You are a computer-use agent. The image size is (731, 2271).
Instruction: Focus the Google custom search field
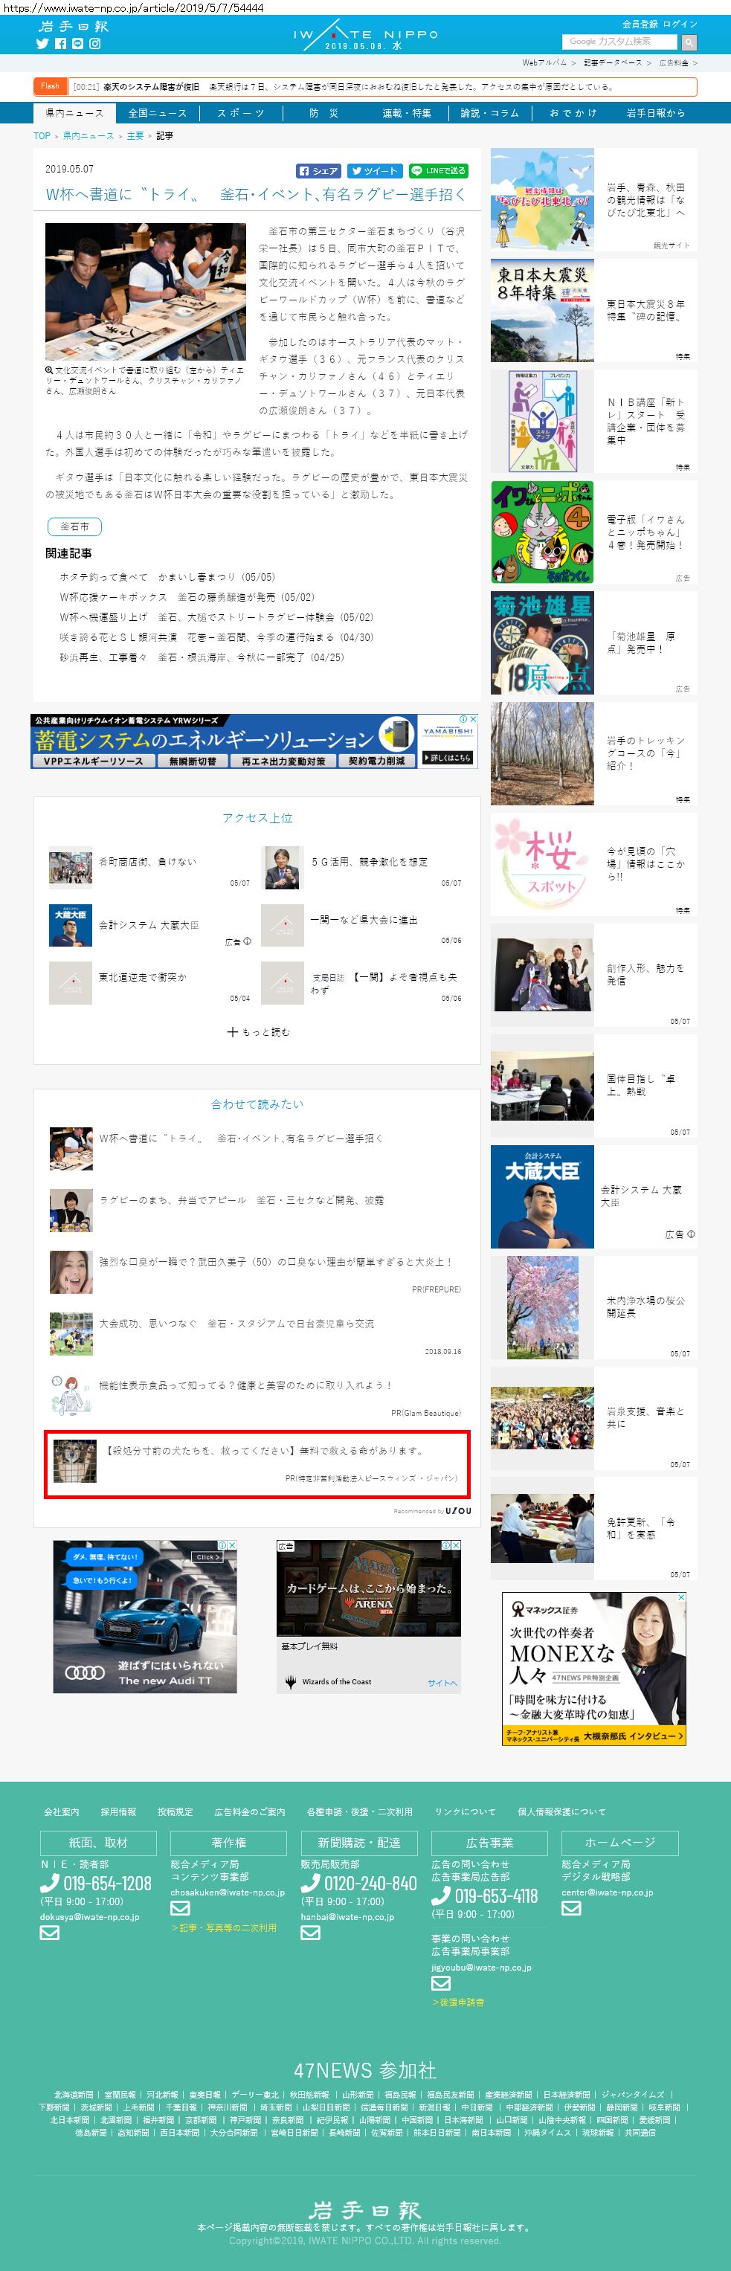pyautogui.click(x=620, y=42)
